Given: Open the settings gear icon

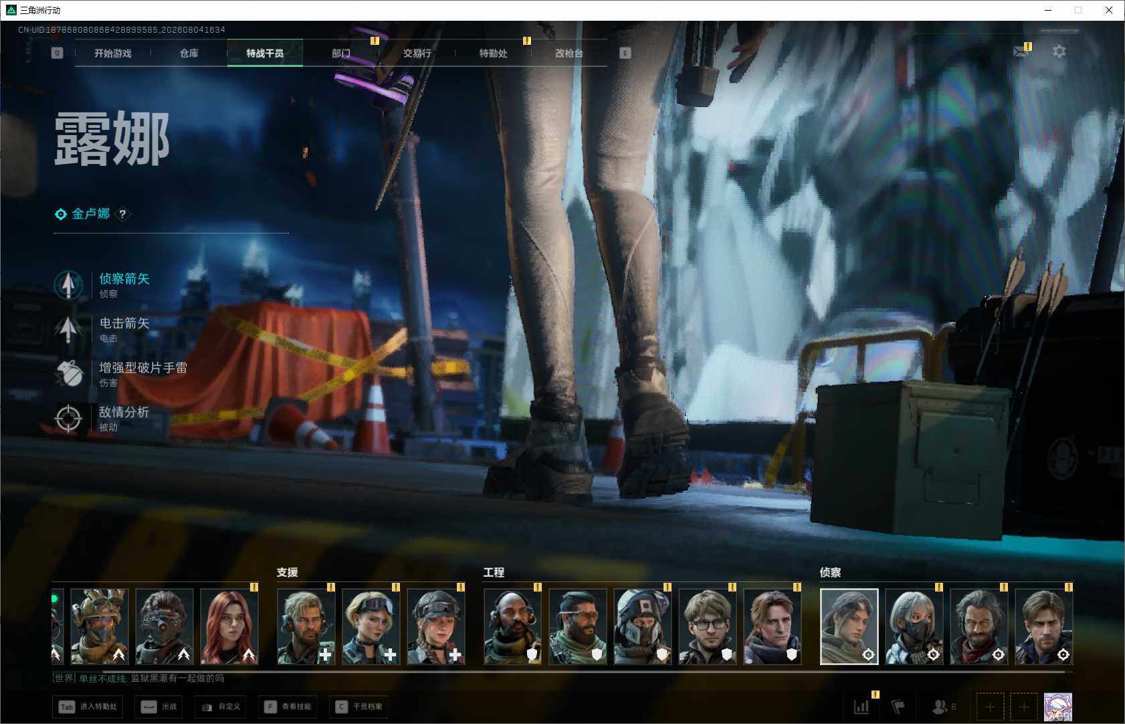Looking at the screenshot, I should (1059, 52).
